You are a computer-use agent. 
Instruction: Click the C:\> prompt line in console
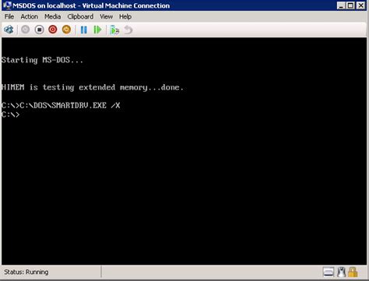coord(10,114)
